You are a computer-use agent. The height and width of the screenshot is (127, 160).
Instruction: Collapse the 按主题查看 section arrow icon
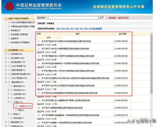click(x=6, y=50)
